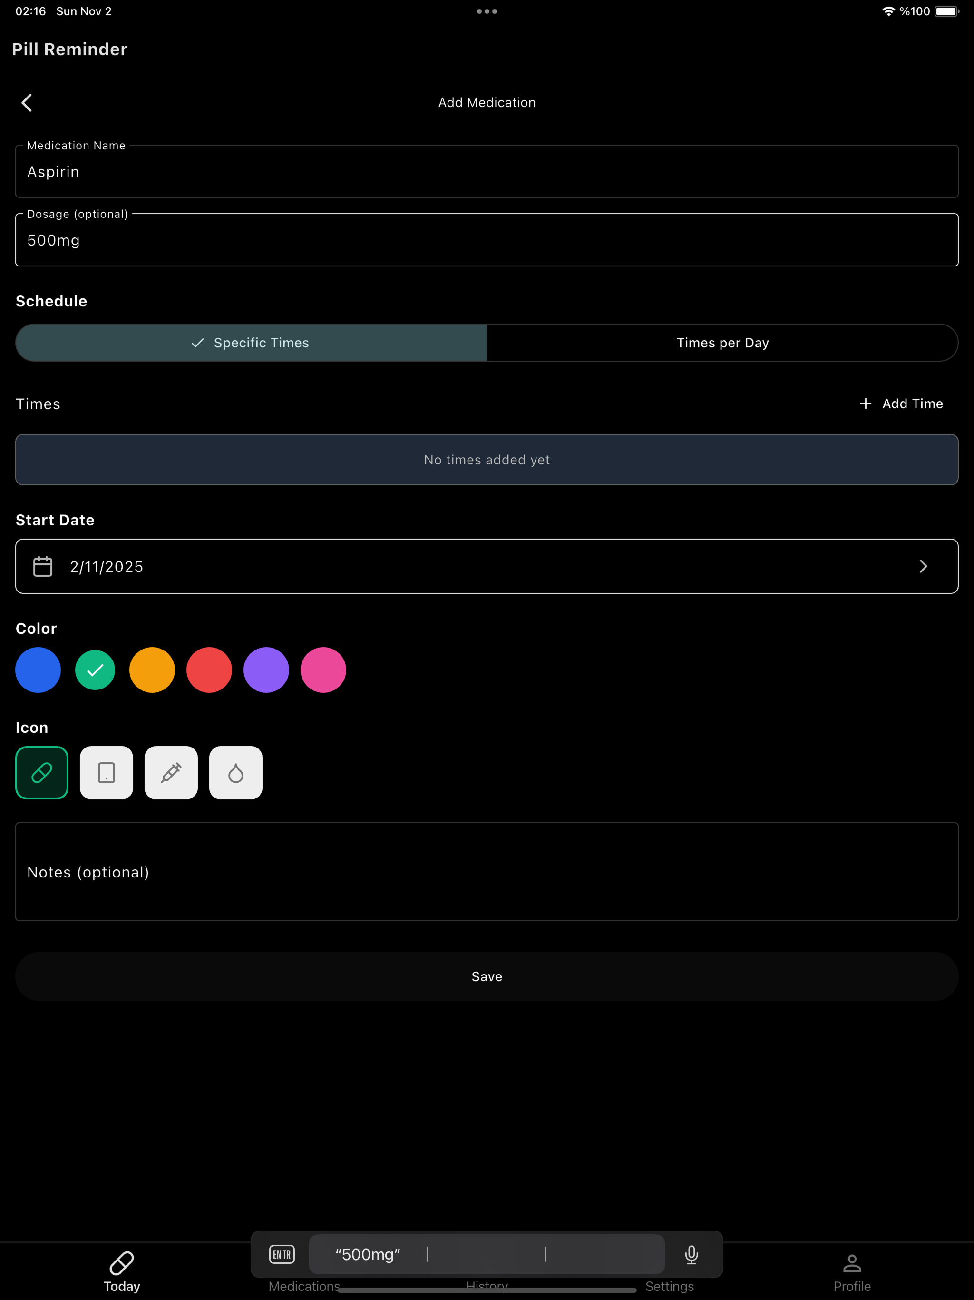Pick the purple color swatch
The width and height of the screenshot is (974, 1300).
coord(266,670)
